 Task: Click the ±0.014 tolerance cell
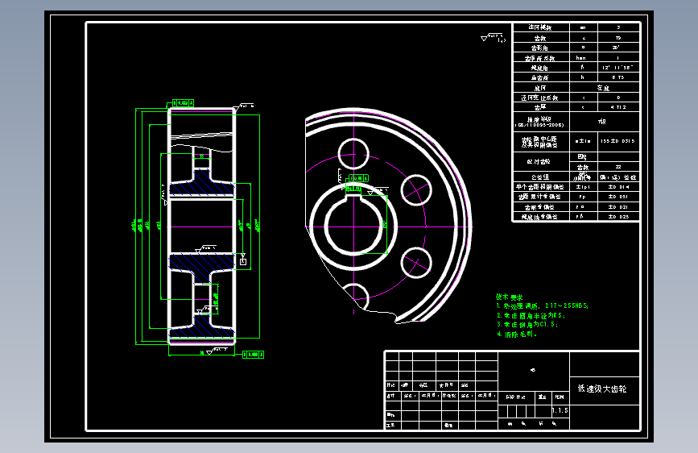tap(619, 187)
